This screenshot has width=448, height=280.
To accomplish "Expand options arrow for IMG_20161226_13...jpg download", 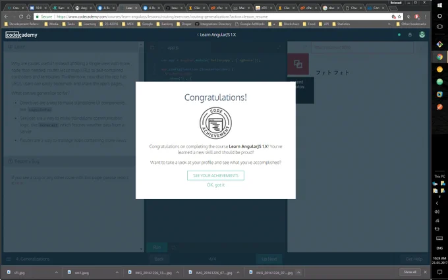I will pyautogui.click(x=177, y=273).
